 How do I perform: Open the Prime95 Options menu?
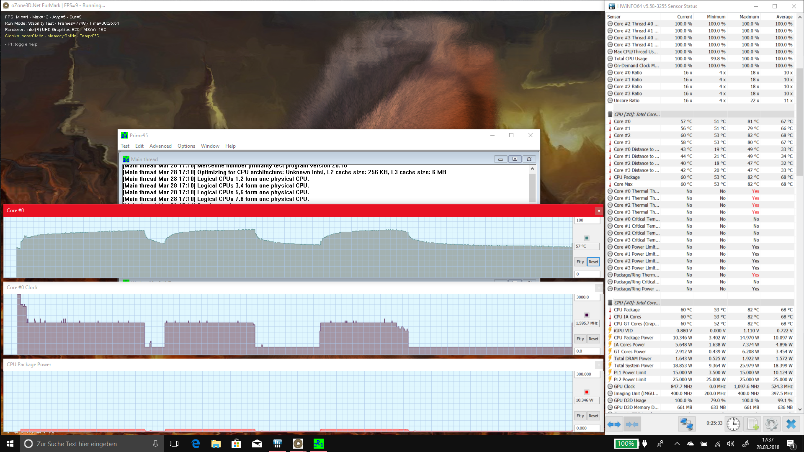(x=186, y=146)
